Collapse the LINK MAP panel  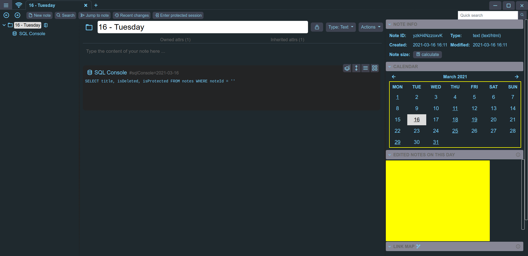tap(389, 247)
